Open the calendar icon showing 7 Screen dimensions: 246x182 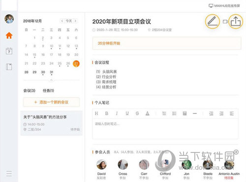click(9, 51)
